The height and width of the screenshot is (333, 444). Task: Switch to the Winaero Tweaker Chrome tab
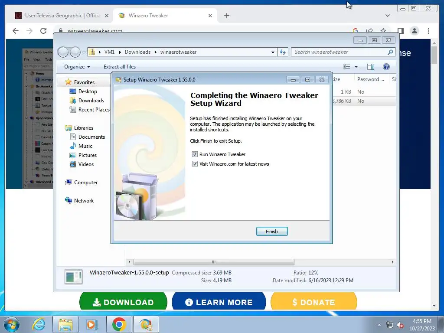pyautogui.click(x=164, y=16)
